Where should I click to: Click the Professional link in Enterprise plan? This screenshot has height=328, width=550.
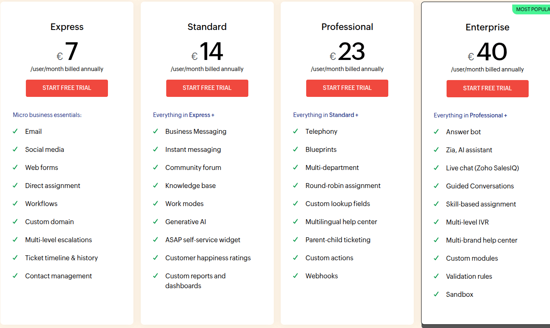coord(486,115)
